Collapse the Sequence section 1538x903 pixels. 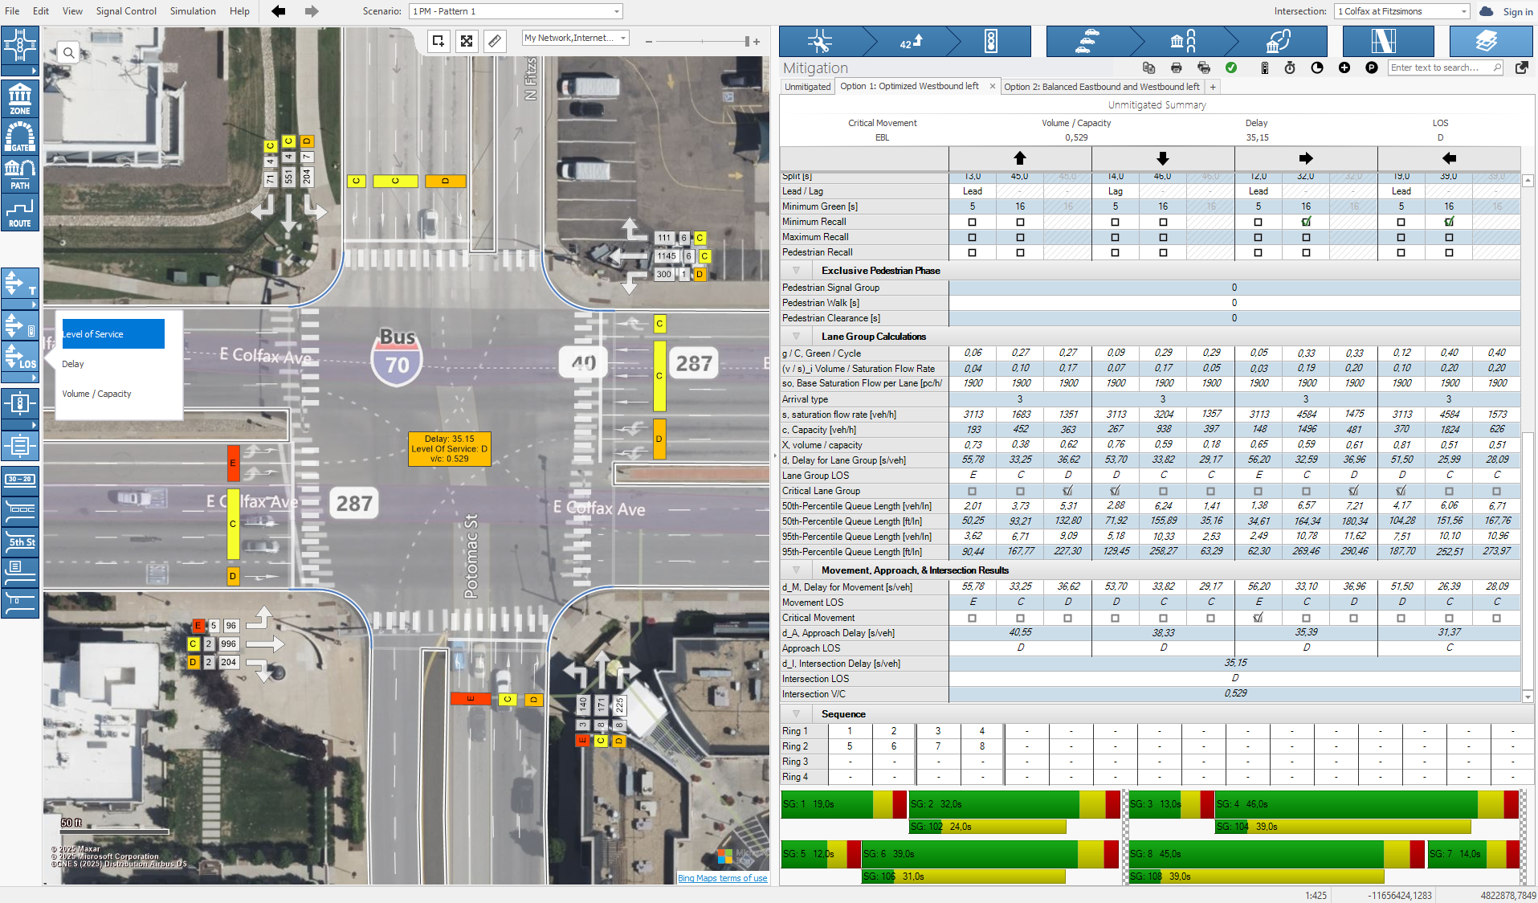point(796,714)
